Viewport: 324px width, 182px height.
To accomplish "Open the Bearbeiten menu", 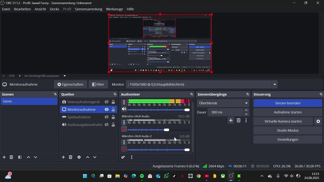I will coord(23,9).
